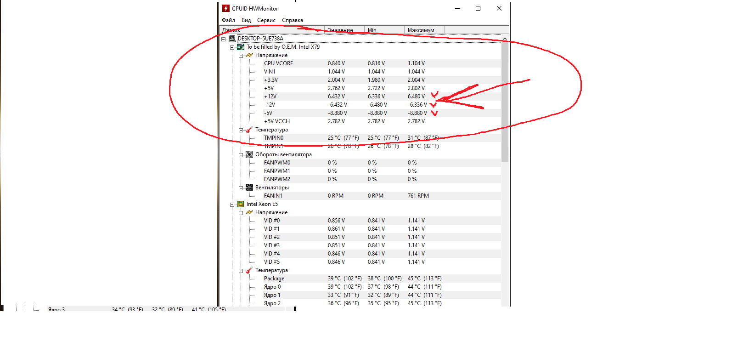Open the Сервис menu

(266, 20)
